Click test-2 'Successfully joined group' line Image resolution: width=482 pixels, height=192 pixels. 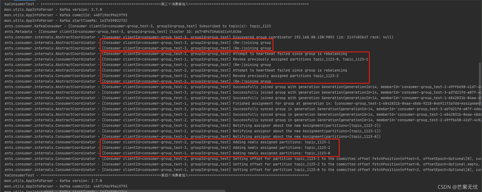(243, 87)
